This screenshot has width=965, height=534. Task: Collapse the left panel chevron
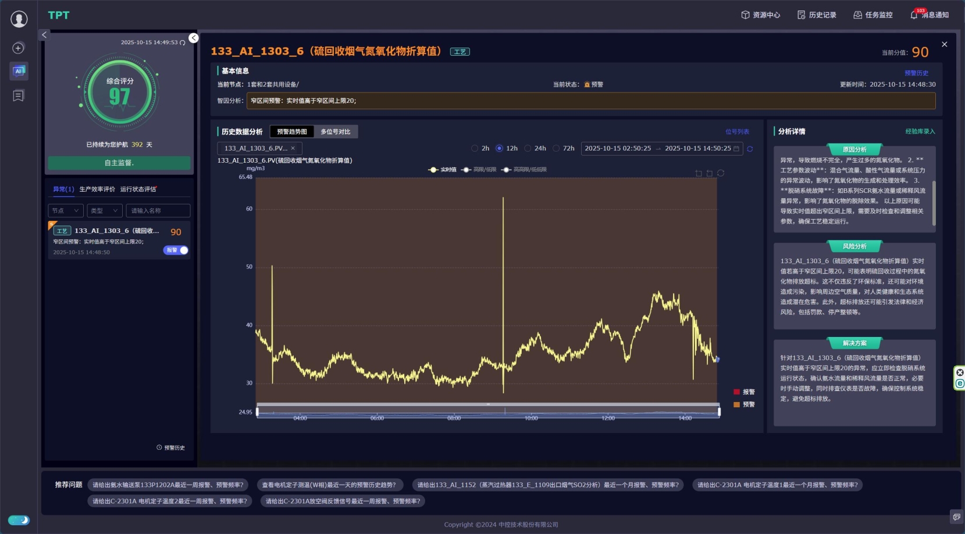coord(44,35)
